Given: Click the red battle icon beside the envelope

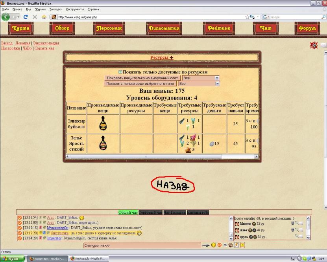Looking at the screenshot, I should coord(314,45).
